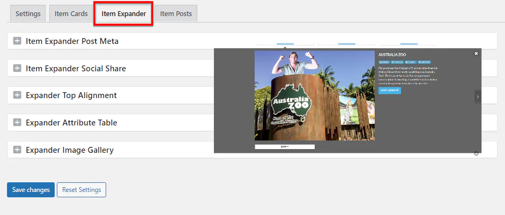This screenshot has width=505, height=215.
Task: Click the Expander Top Alignment heading
Action: click(71, 96)
